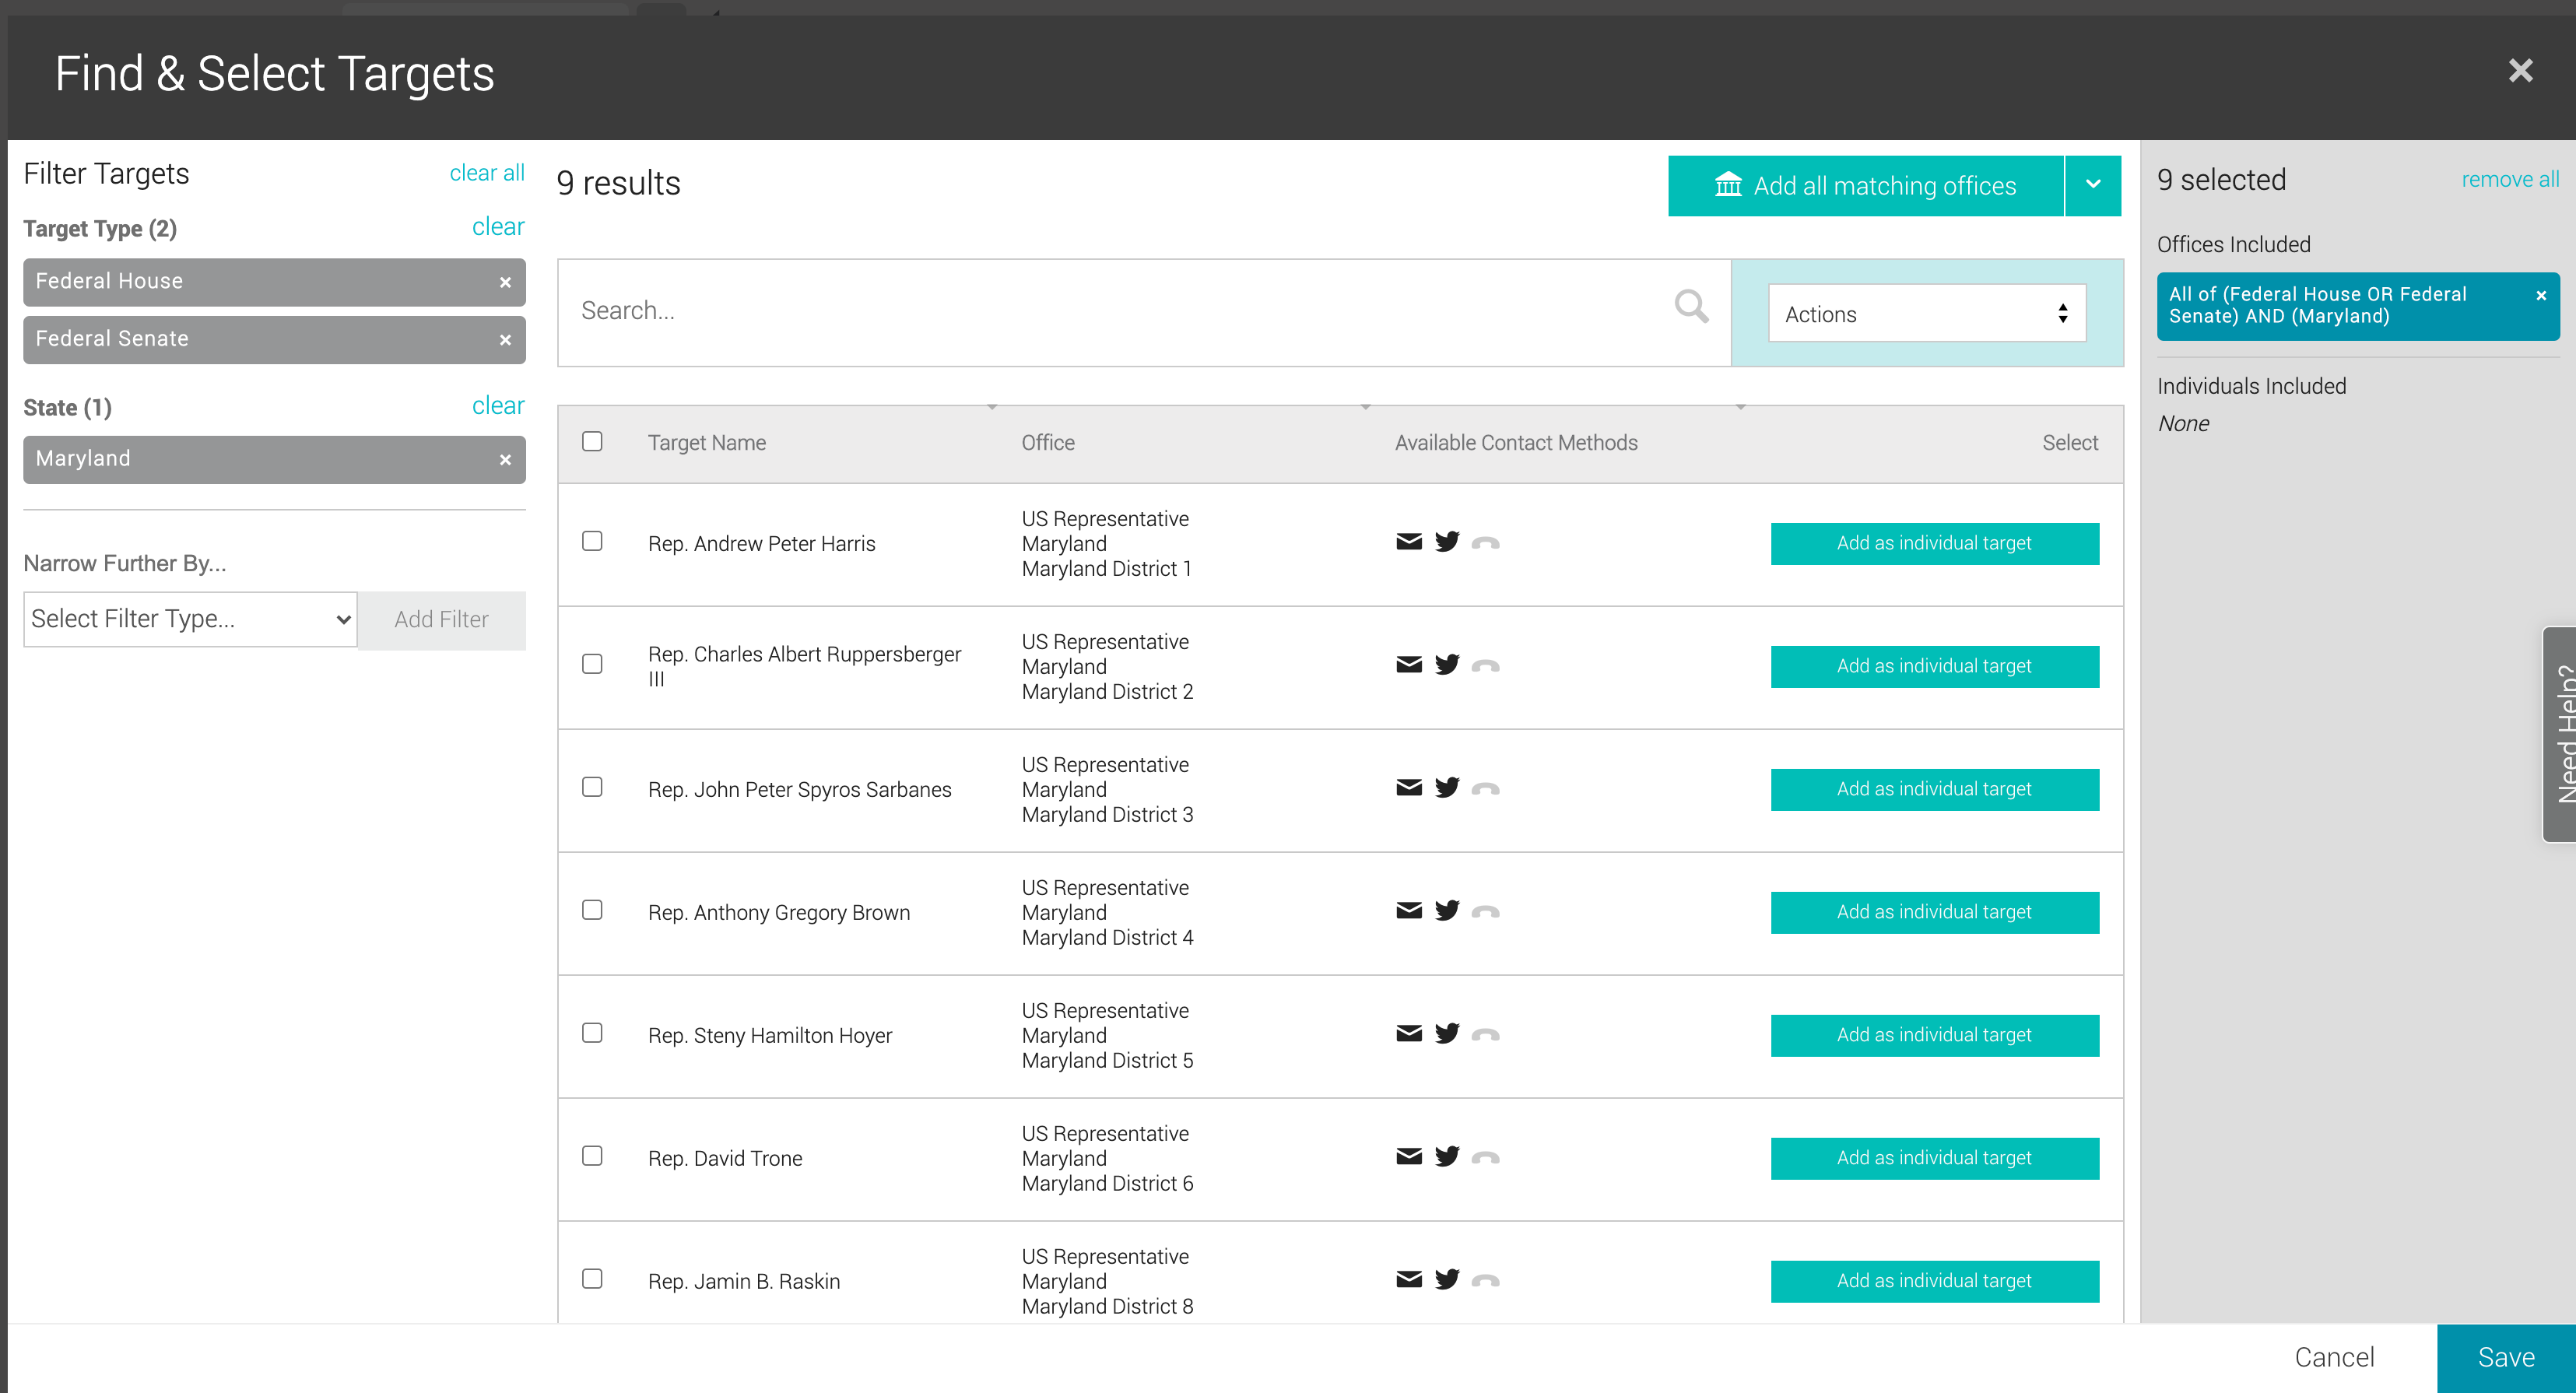This screenshot has height=1393, width=2576.
Task: Clear the Target Type filters
Action: 498,227
